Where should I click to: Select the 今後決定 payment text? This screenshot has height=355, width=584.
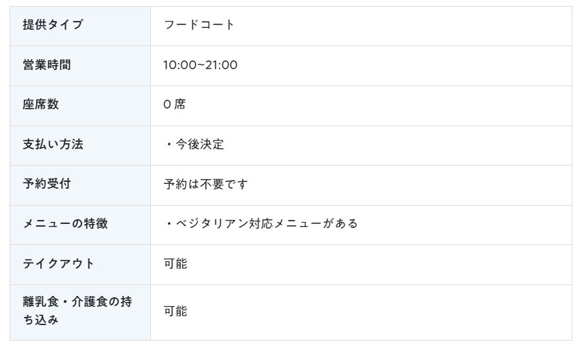click(200, 144)
